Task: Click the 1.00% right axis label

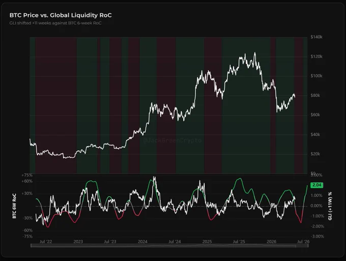Action: point(316,195)
